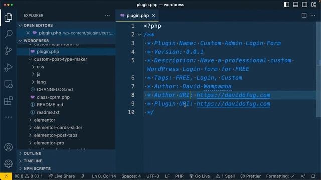The image size is (321, 180).
Task: Open the Source Control view
Action: coord(8,51)
